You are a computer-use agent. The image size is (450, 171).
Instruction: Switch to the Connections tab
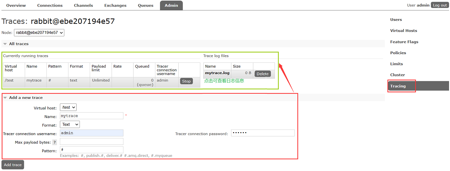click(50, 5)
